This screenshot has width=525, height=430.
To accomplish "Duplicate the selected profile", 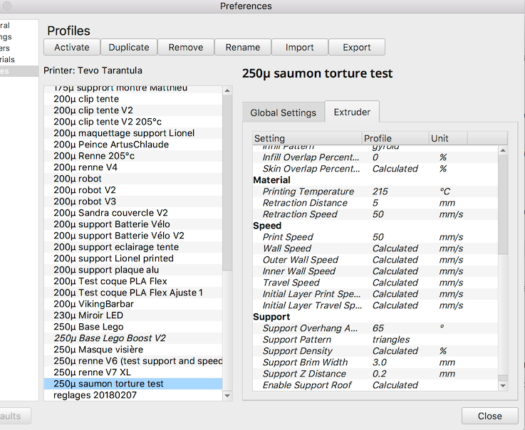I will (129, 47).
